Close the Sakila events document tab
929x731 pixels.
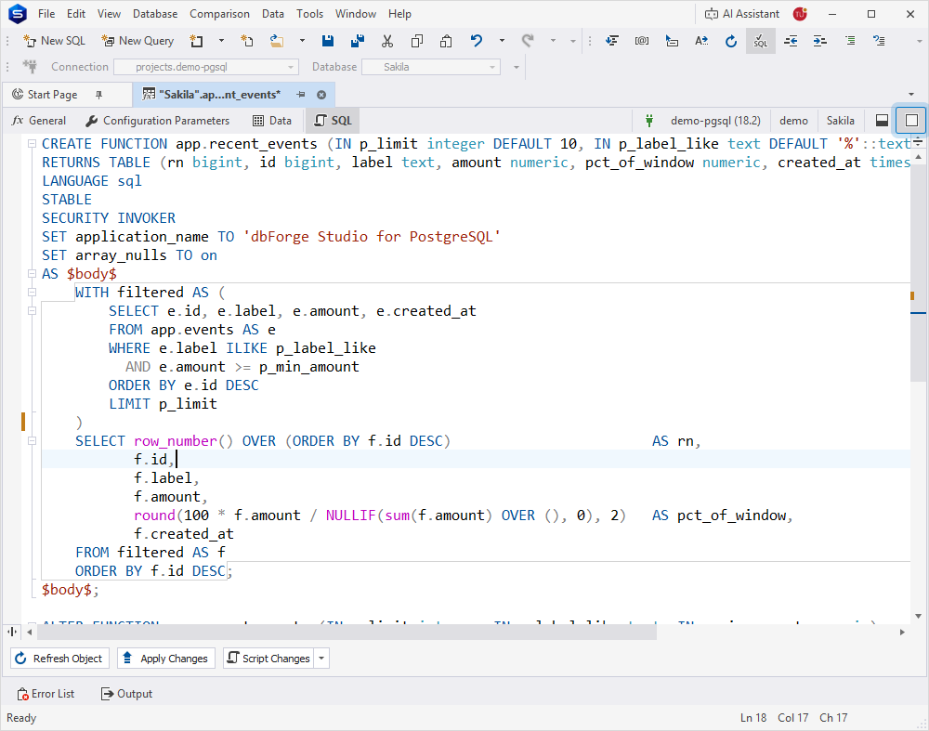[321, 95]
